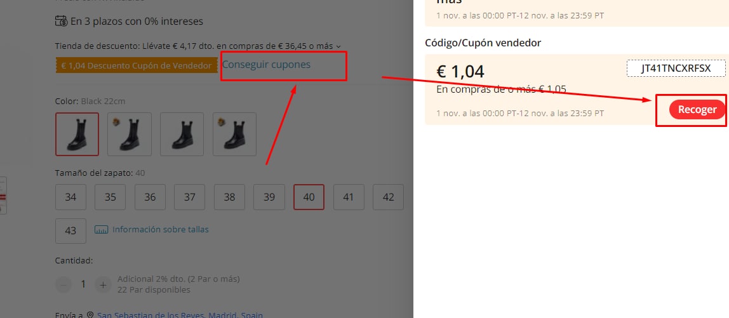This screenshot has height=318, width=729.
Task: Select shoe size 34
Action: (70, 197)
